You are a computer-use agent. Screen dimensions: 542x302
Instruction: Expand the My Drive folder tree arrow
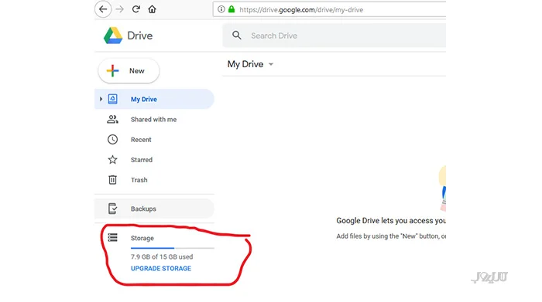click(x=101, y=99)
